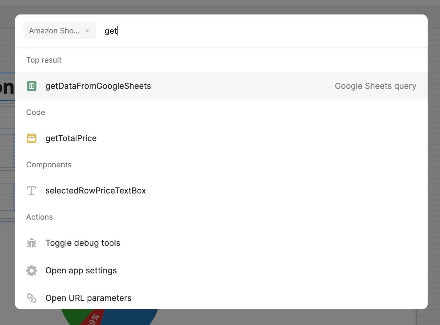440x325 pixels.
Task: Select the selectedRowPriceTextBox component
Action: point(96,190)
